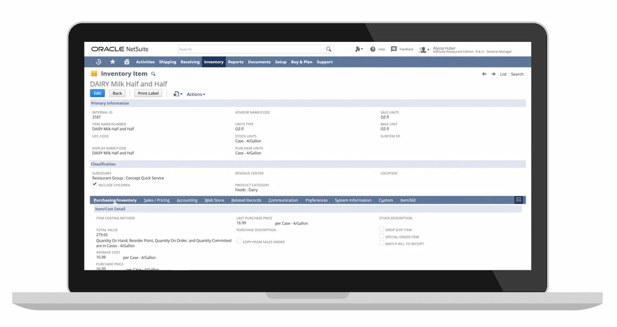Open the Receiving menu
The width and height of the screenshot is (617, 327).
190,62
